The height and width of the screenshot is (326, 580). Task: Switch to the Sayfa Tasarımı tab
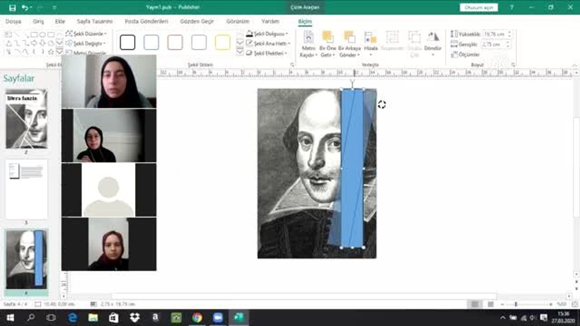[x=95, y=21]
